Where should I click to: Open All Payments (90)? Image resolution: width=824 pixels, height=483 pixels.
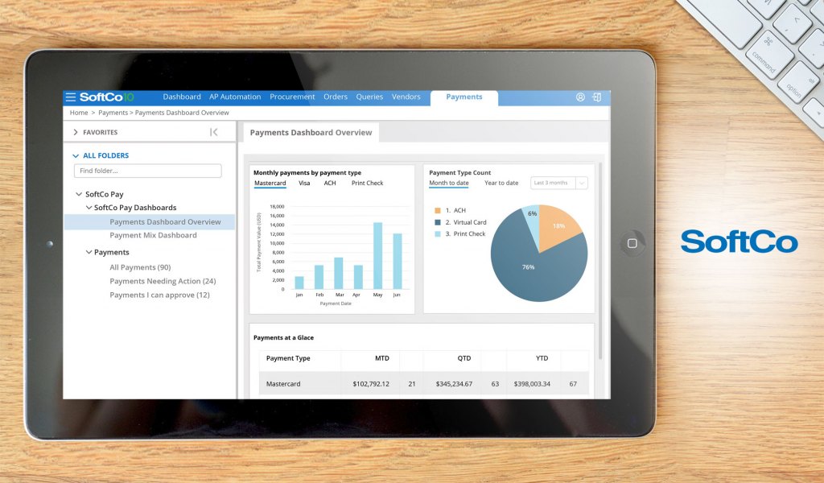(140, 266)
